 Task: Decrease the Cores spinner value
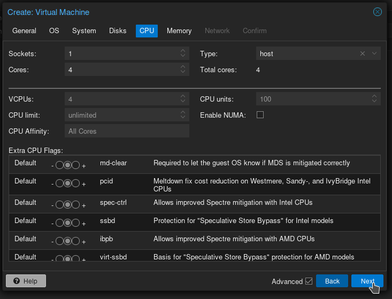[x=183, y=72]
